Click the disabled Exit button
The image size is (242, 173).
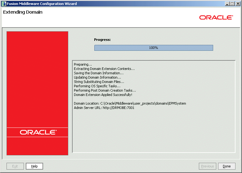coord(15,166)
